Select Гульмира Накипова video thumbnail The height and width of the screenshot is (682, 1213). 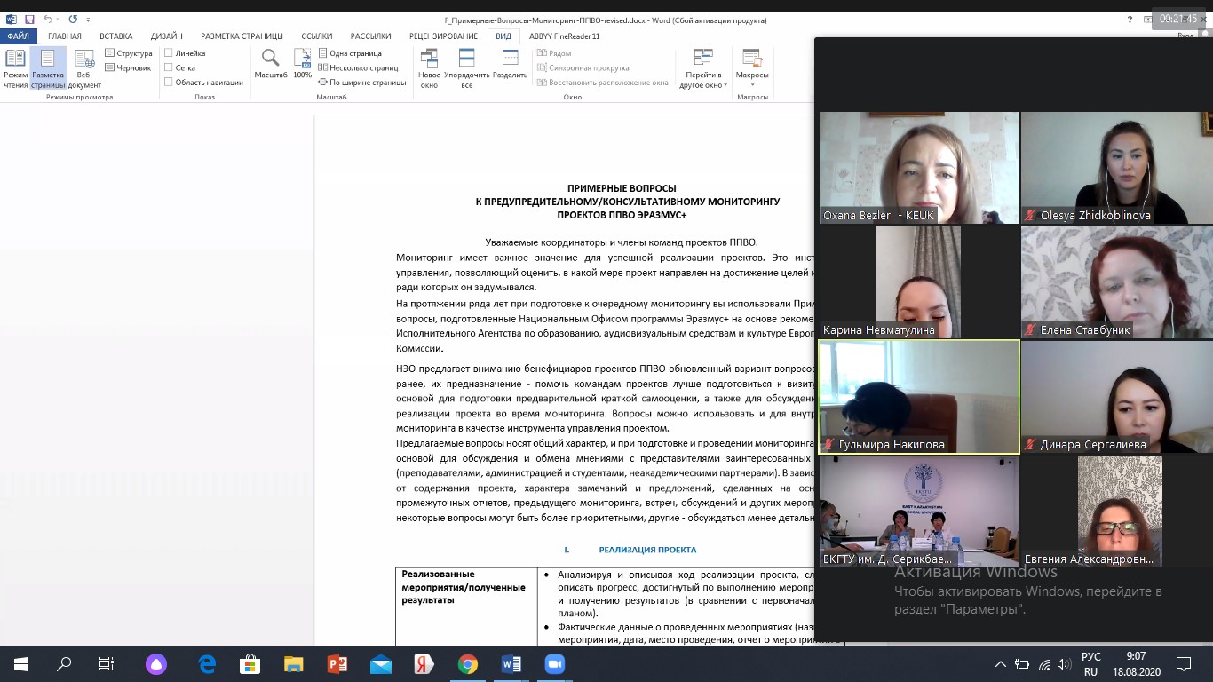(918, 396)
